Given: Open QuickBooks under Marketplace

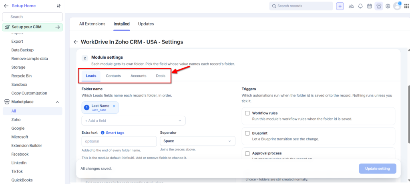Looking at the screenshot, I should coord(22,180).
